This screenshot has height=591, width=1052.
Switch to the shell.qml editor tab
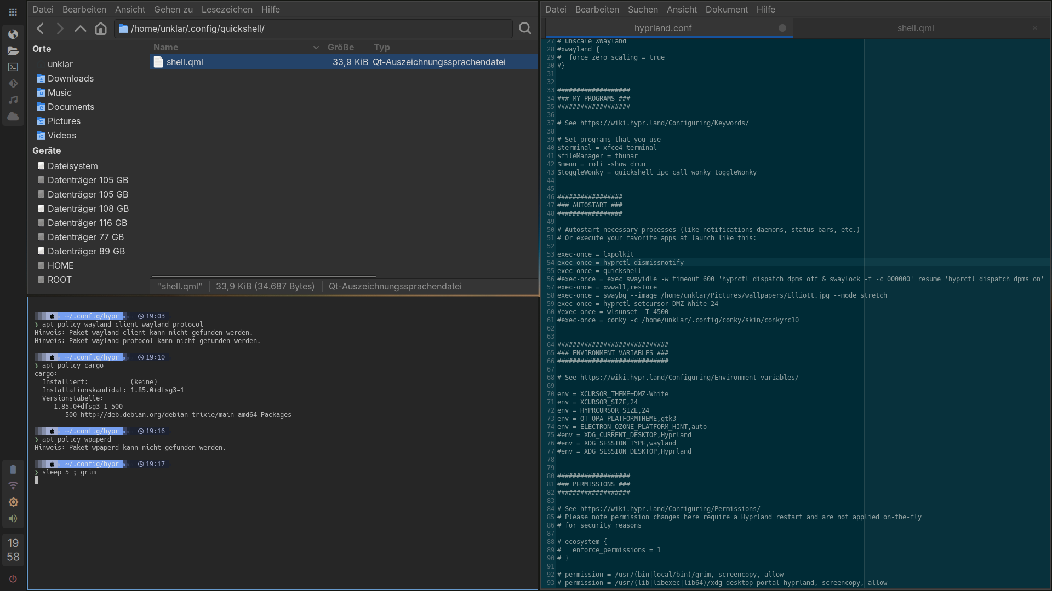click(915, 28)
